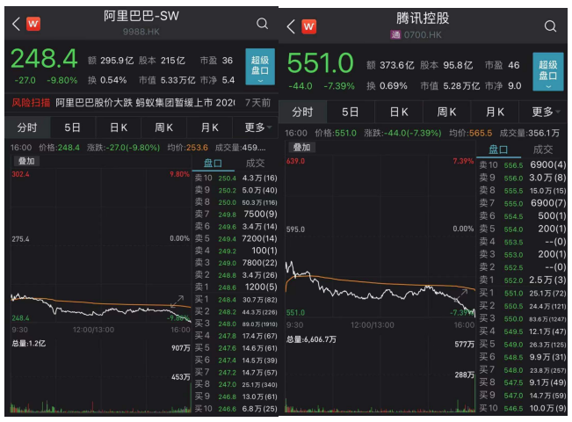Switch to the 5日 tab for Tencent
572x422 pixels.
(x=351, y=112)
